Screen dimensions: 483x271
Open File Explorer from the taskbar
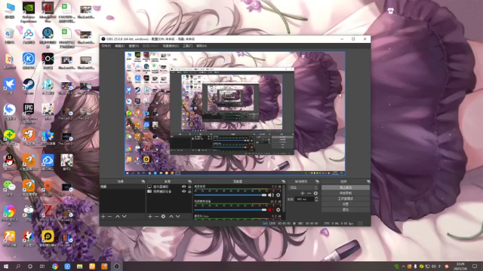[79, 266]
